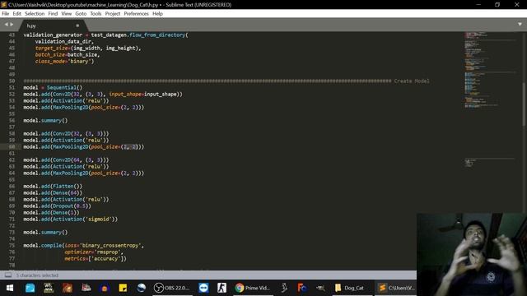Click the minimap code overview
This screenshot has height=296, width=527.
pos(491,100)
